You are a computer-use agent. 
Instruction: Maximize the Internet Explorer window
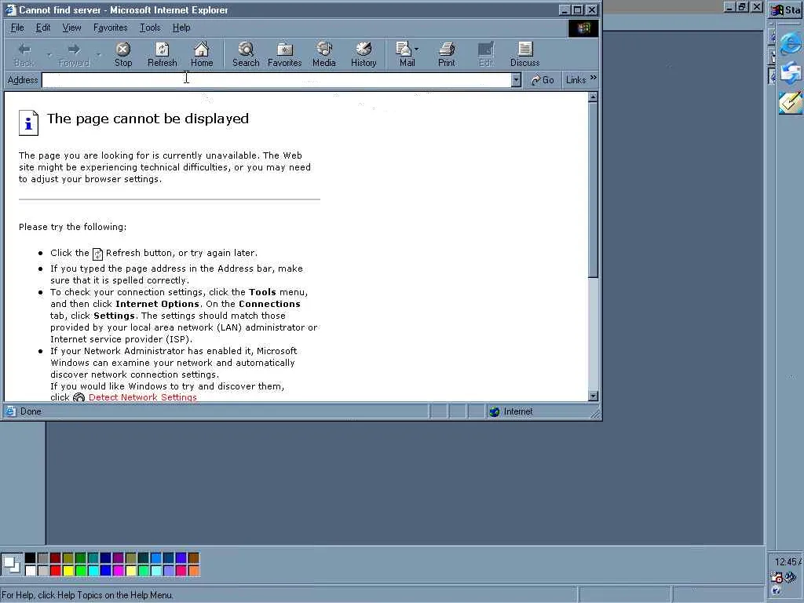point(578,9)
